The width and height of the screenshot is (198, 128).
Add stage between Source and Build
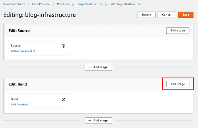coord(98,67)
